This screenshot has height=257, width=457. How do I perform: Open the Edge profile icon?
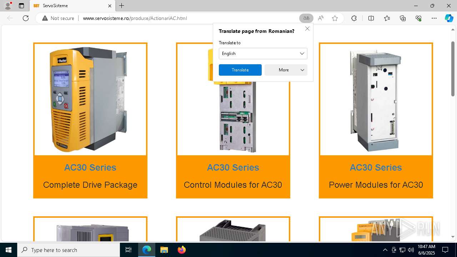point(8,6)
